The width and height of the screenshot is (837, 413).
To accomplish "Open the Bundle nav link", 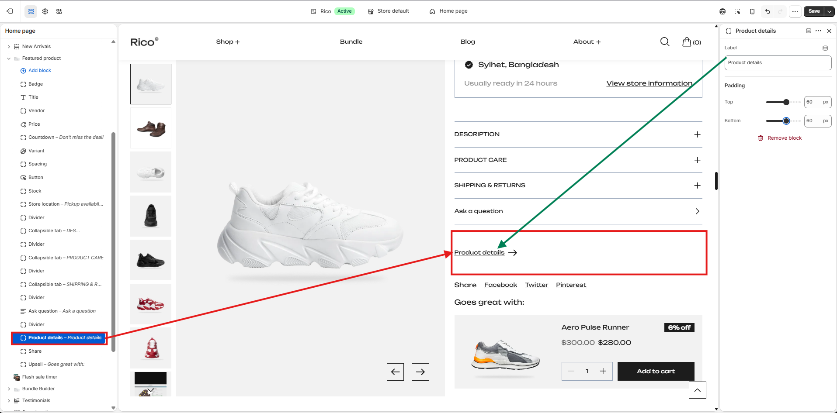I will (351, 42).
